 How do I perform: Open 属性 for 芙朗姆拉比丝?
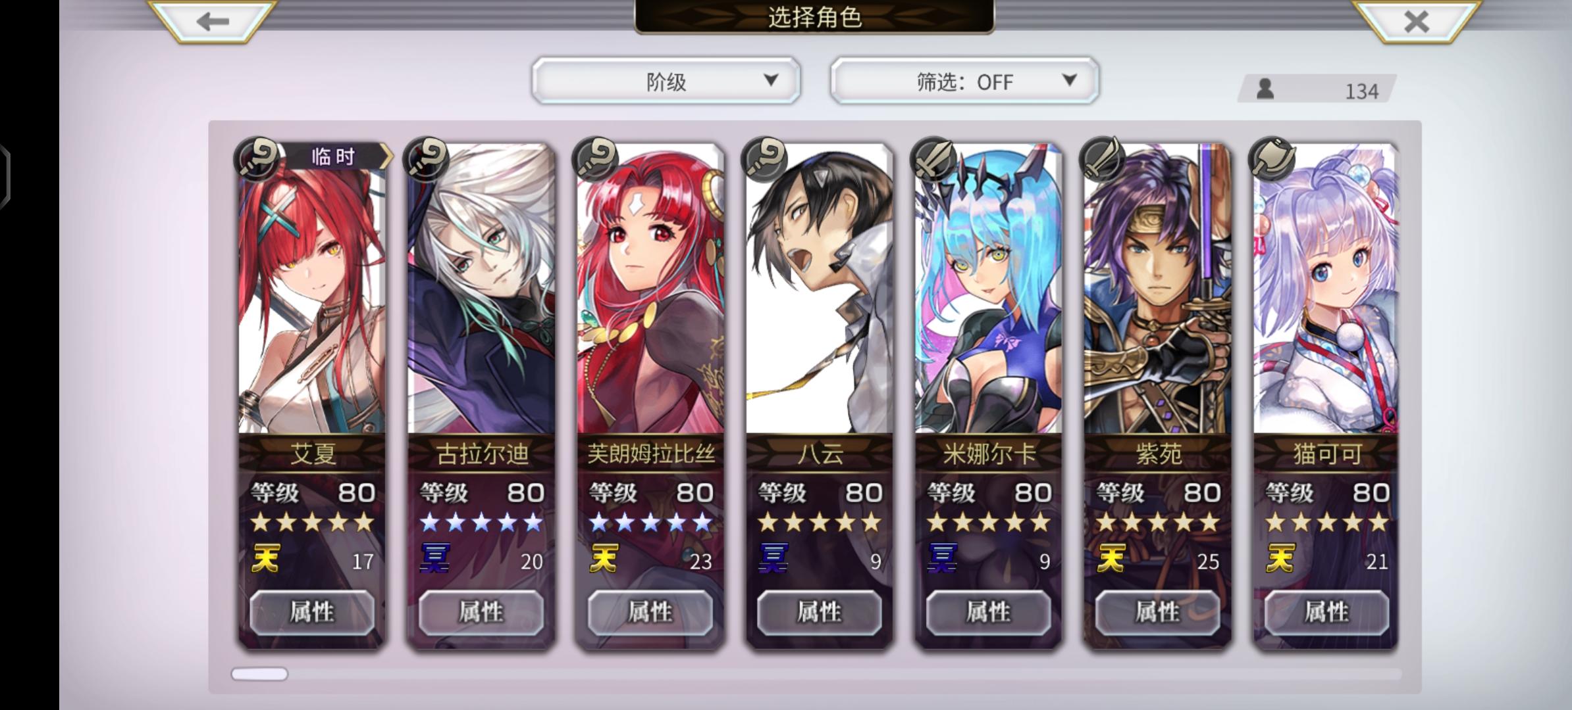(x=650, y=612)
